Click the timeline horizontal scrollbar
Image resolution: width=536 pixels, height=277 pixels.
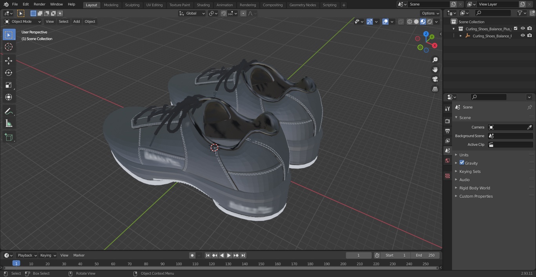[x=221, y=268]
